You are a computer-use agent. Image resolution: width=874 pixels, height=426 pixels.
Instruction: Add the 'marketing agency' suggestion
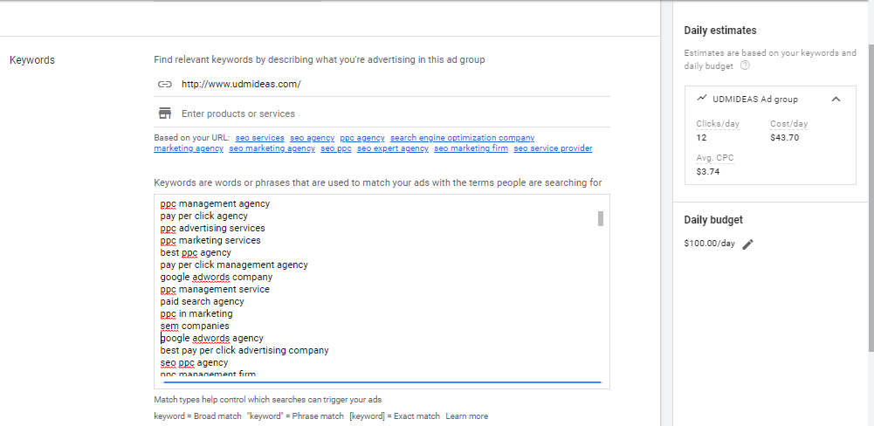[189, 148]
